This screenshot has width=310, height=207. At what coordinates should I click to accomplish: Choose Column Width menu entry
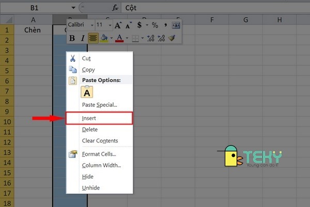pyautogui.click(x=99, y=165)
